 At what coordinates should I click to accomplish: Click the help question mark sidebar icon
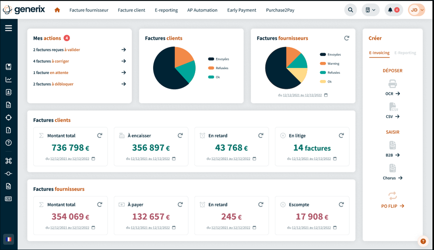8,143
